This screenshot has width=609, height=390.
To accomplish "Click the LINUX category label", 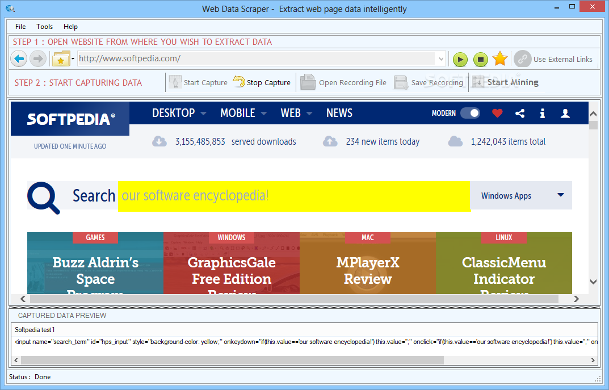I will (504, 237).
